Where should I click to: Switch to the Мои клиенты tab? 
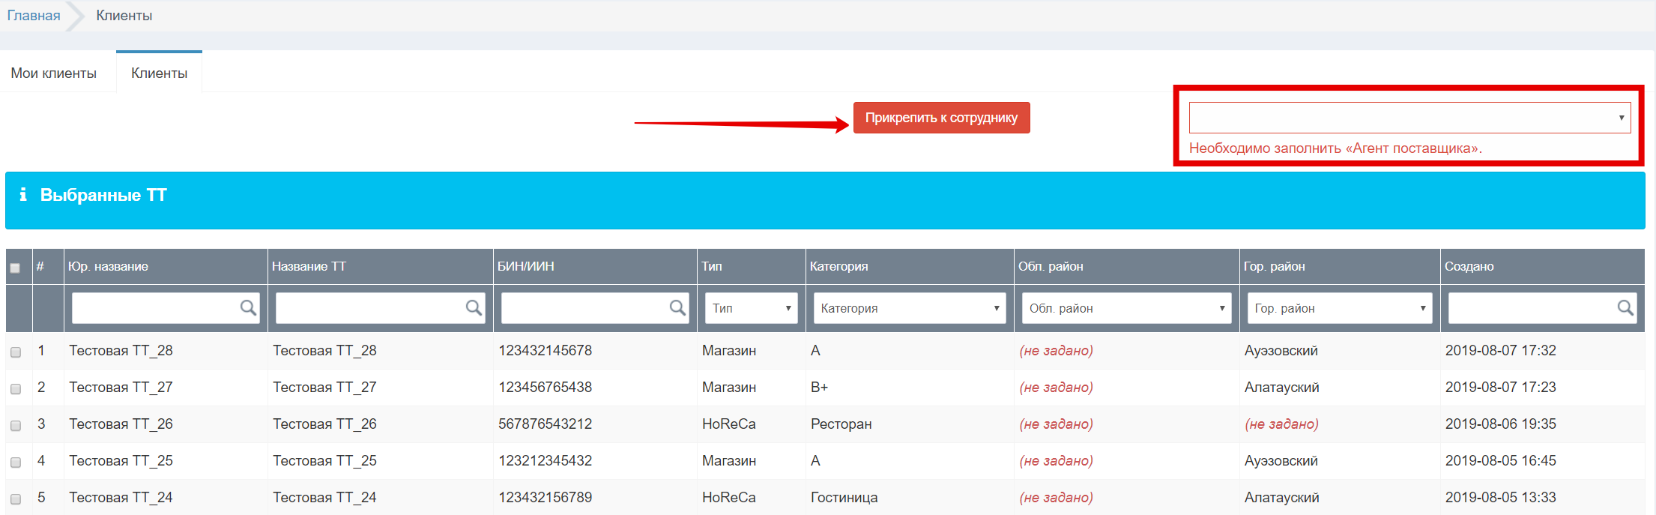pos(54,73)
